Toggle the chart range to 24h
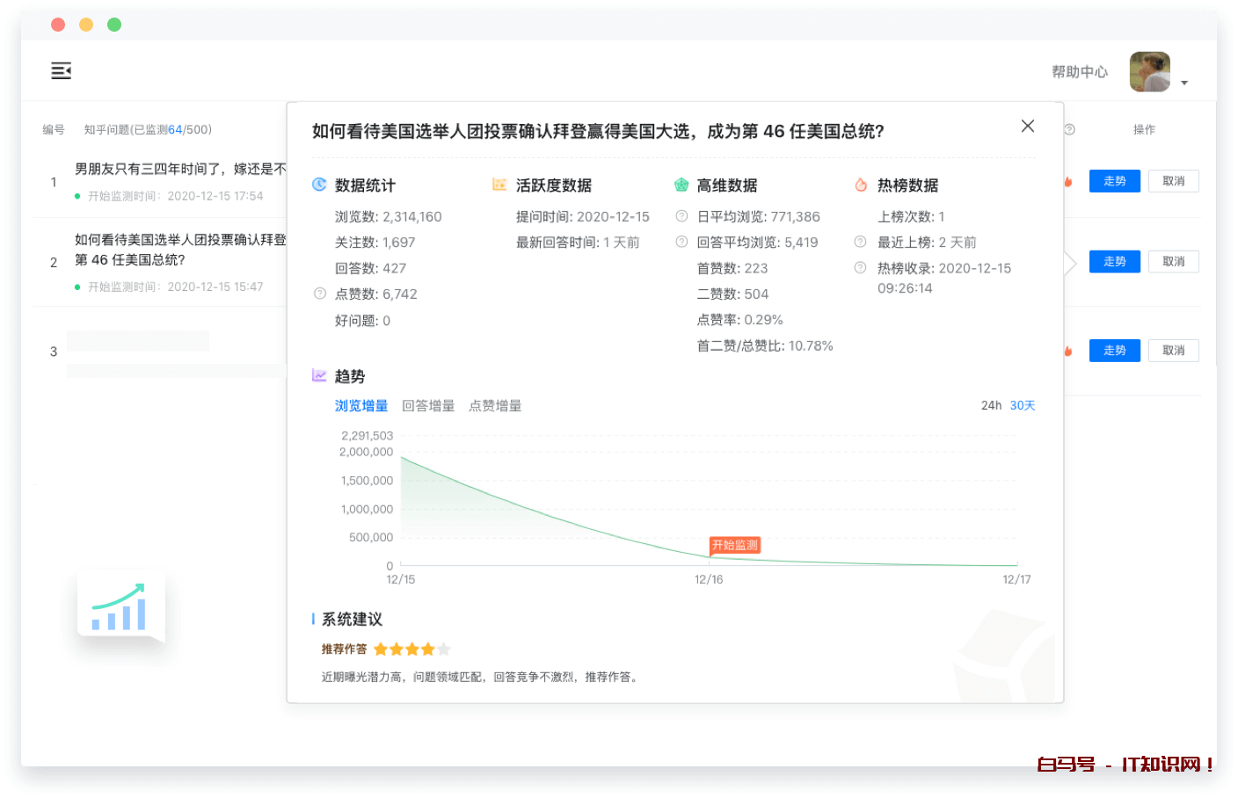The width and height of the screenshot is (1238, 798). (991, 406)
